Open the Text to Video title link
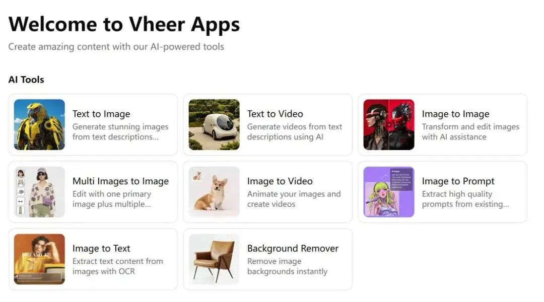This screenshot has height=302, width=544. pyautogui.click(x=275, y=114)
